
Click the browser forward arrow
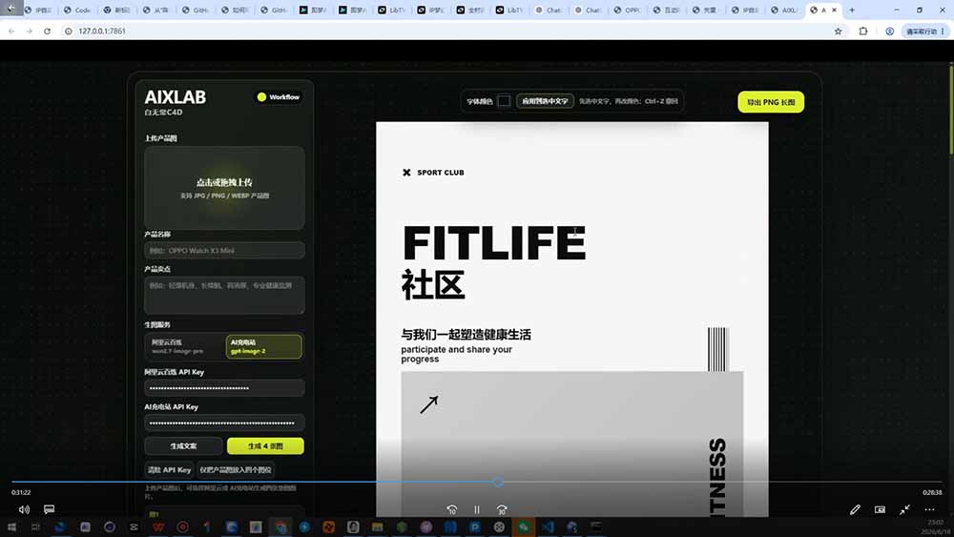pyautogui.click(x=30, y=31)
